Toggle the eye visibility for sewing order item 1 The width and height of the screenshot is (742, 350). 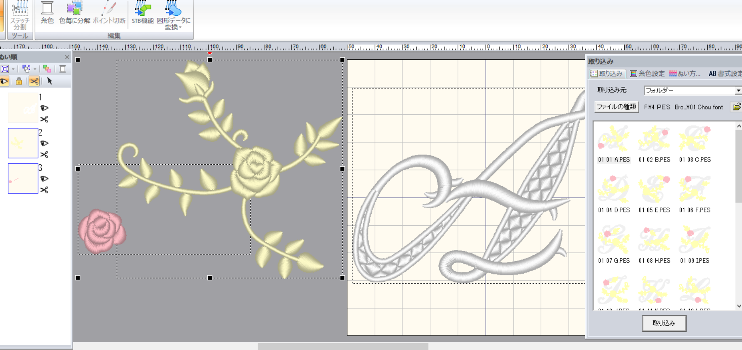(x=44, y=108)
